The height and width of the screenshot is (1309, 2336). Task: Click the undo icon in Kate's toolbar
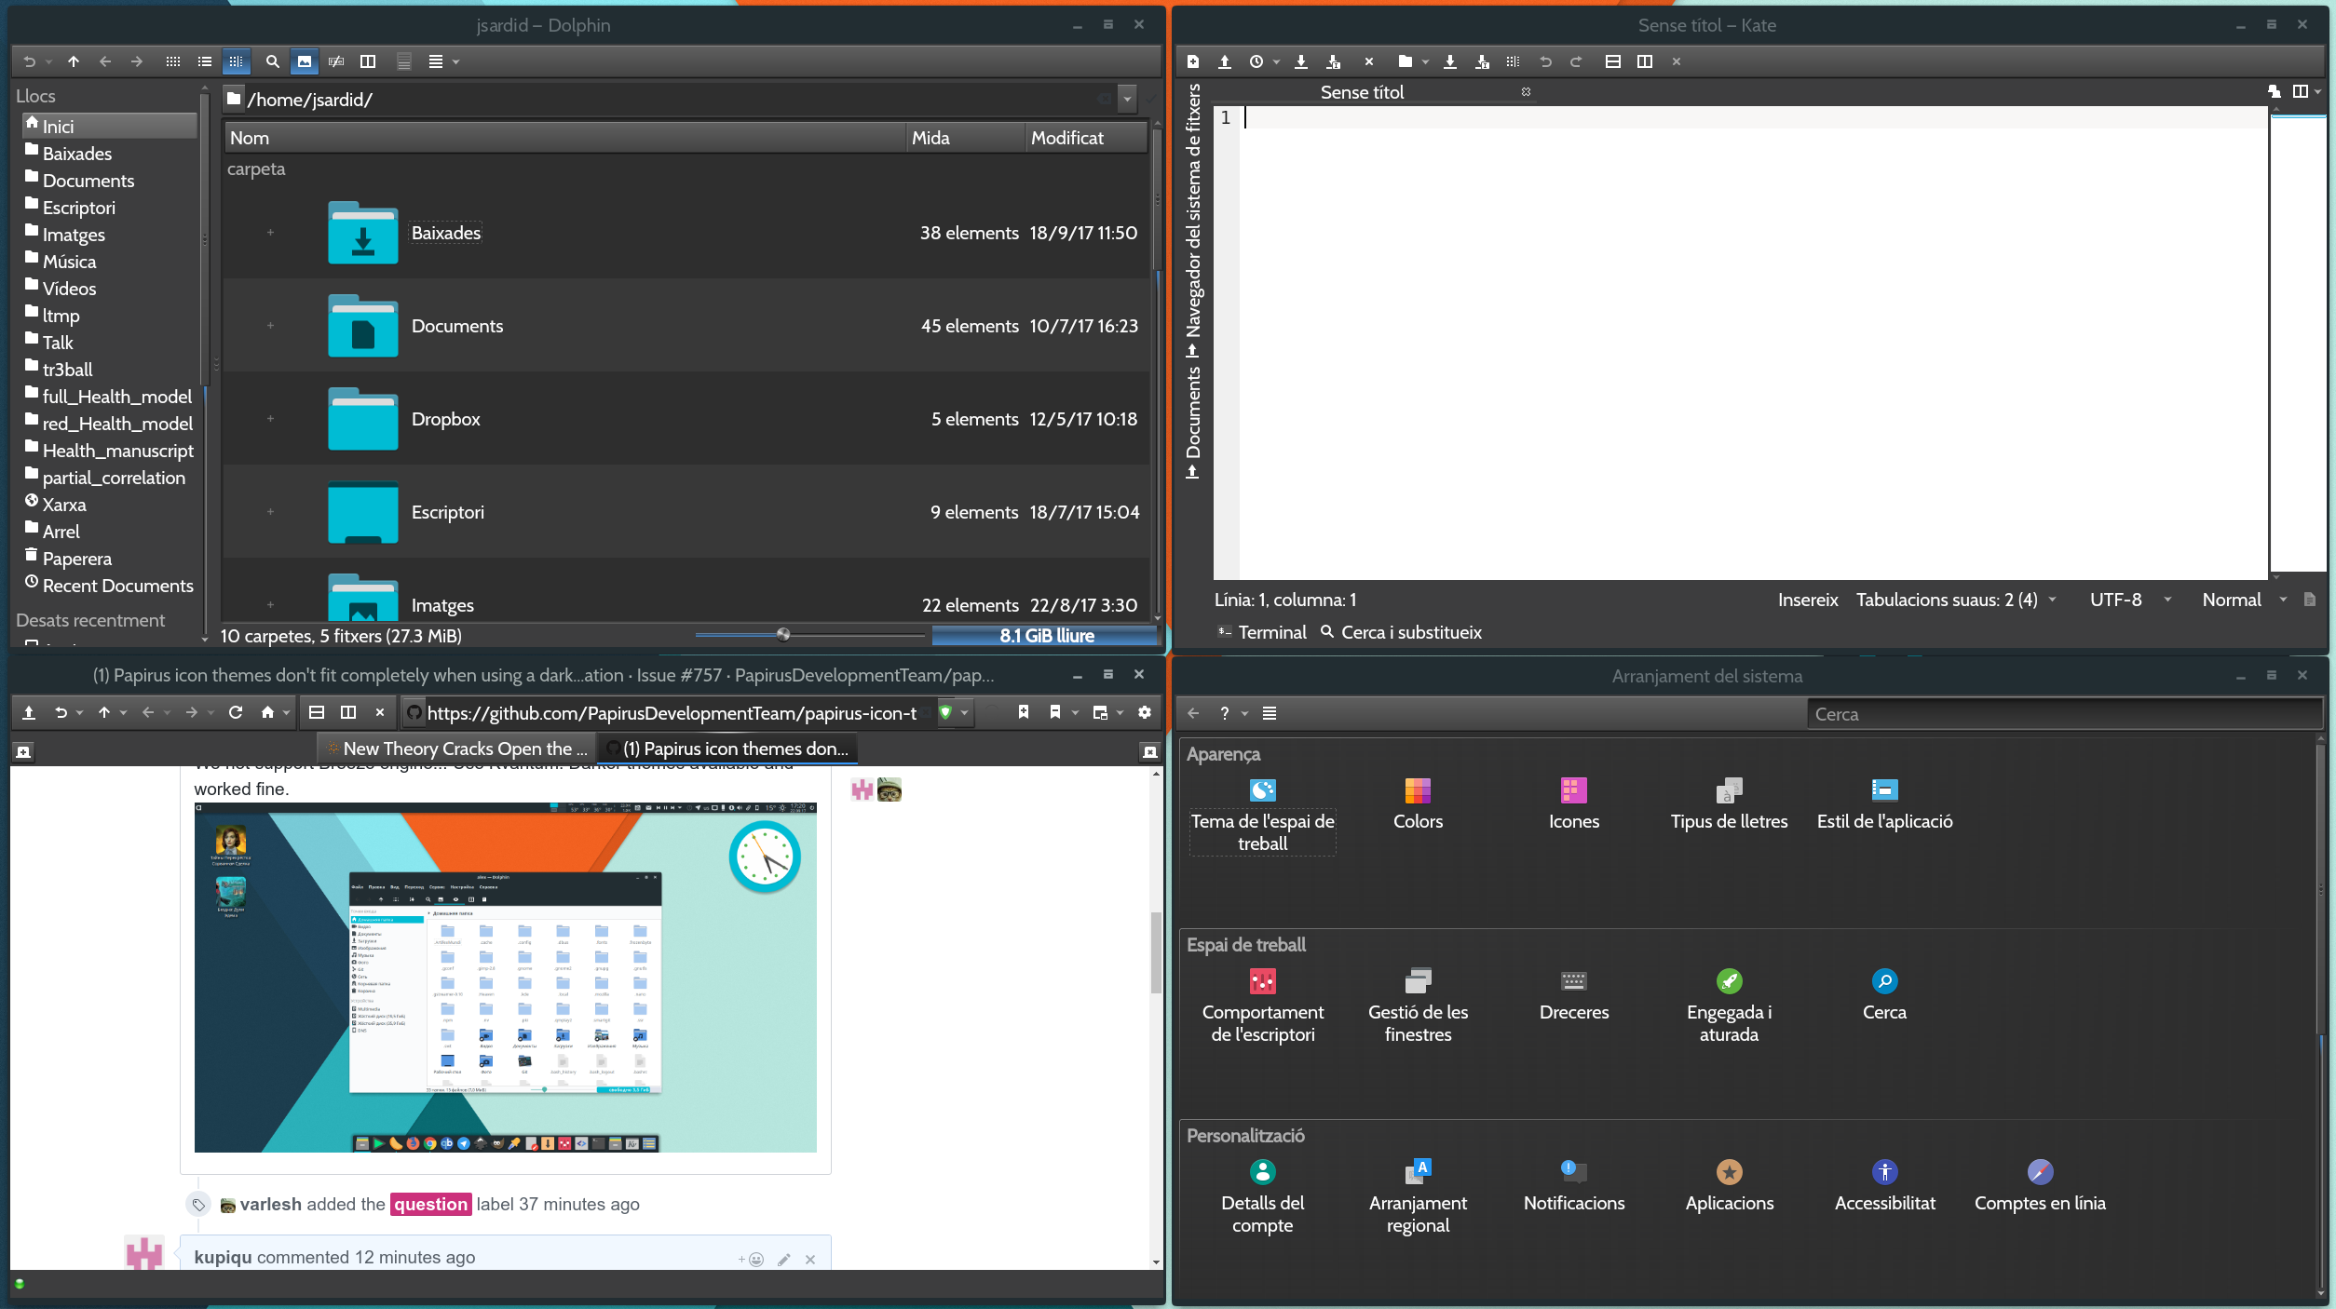tap(1546, 61)
